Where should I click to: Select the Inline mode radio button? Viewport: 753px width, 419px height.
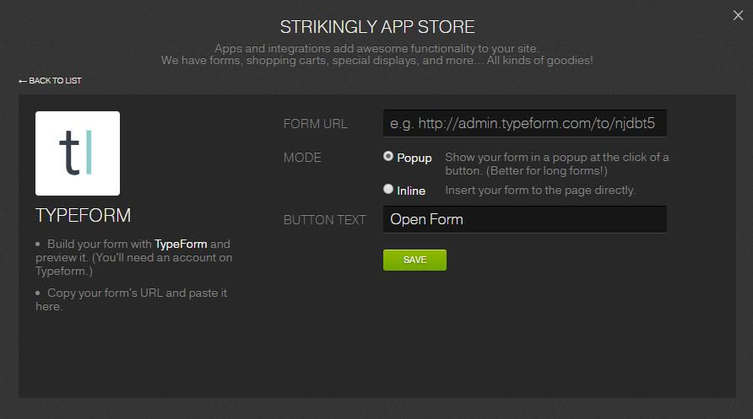point(388,189)
